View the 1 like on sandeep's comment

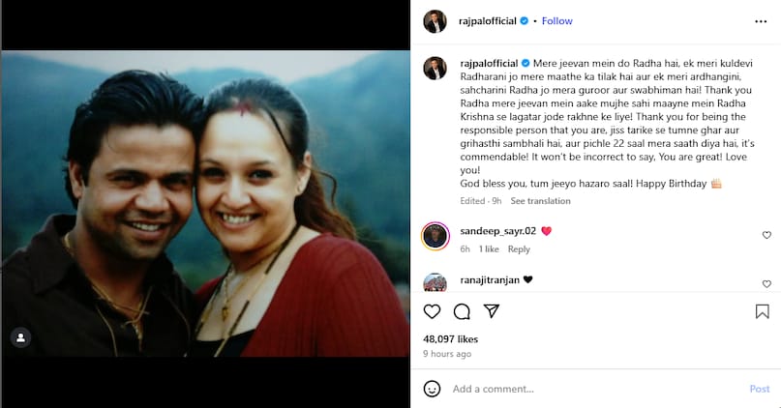(490, 249)
